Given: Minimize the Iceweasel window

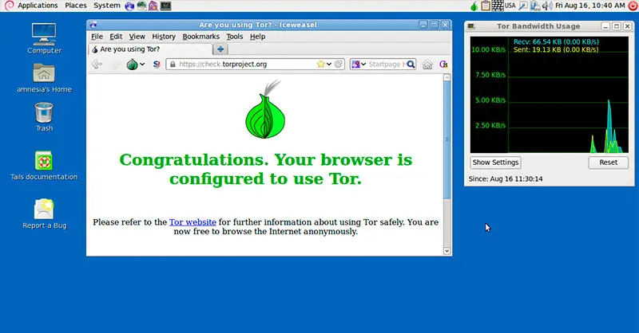Looking at the screenshot, I should [423, 25].
